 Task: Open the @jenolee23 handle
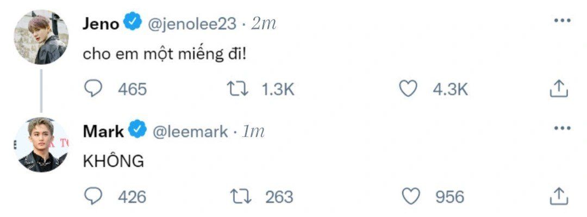point(192,24)
